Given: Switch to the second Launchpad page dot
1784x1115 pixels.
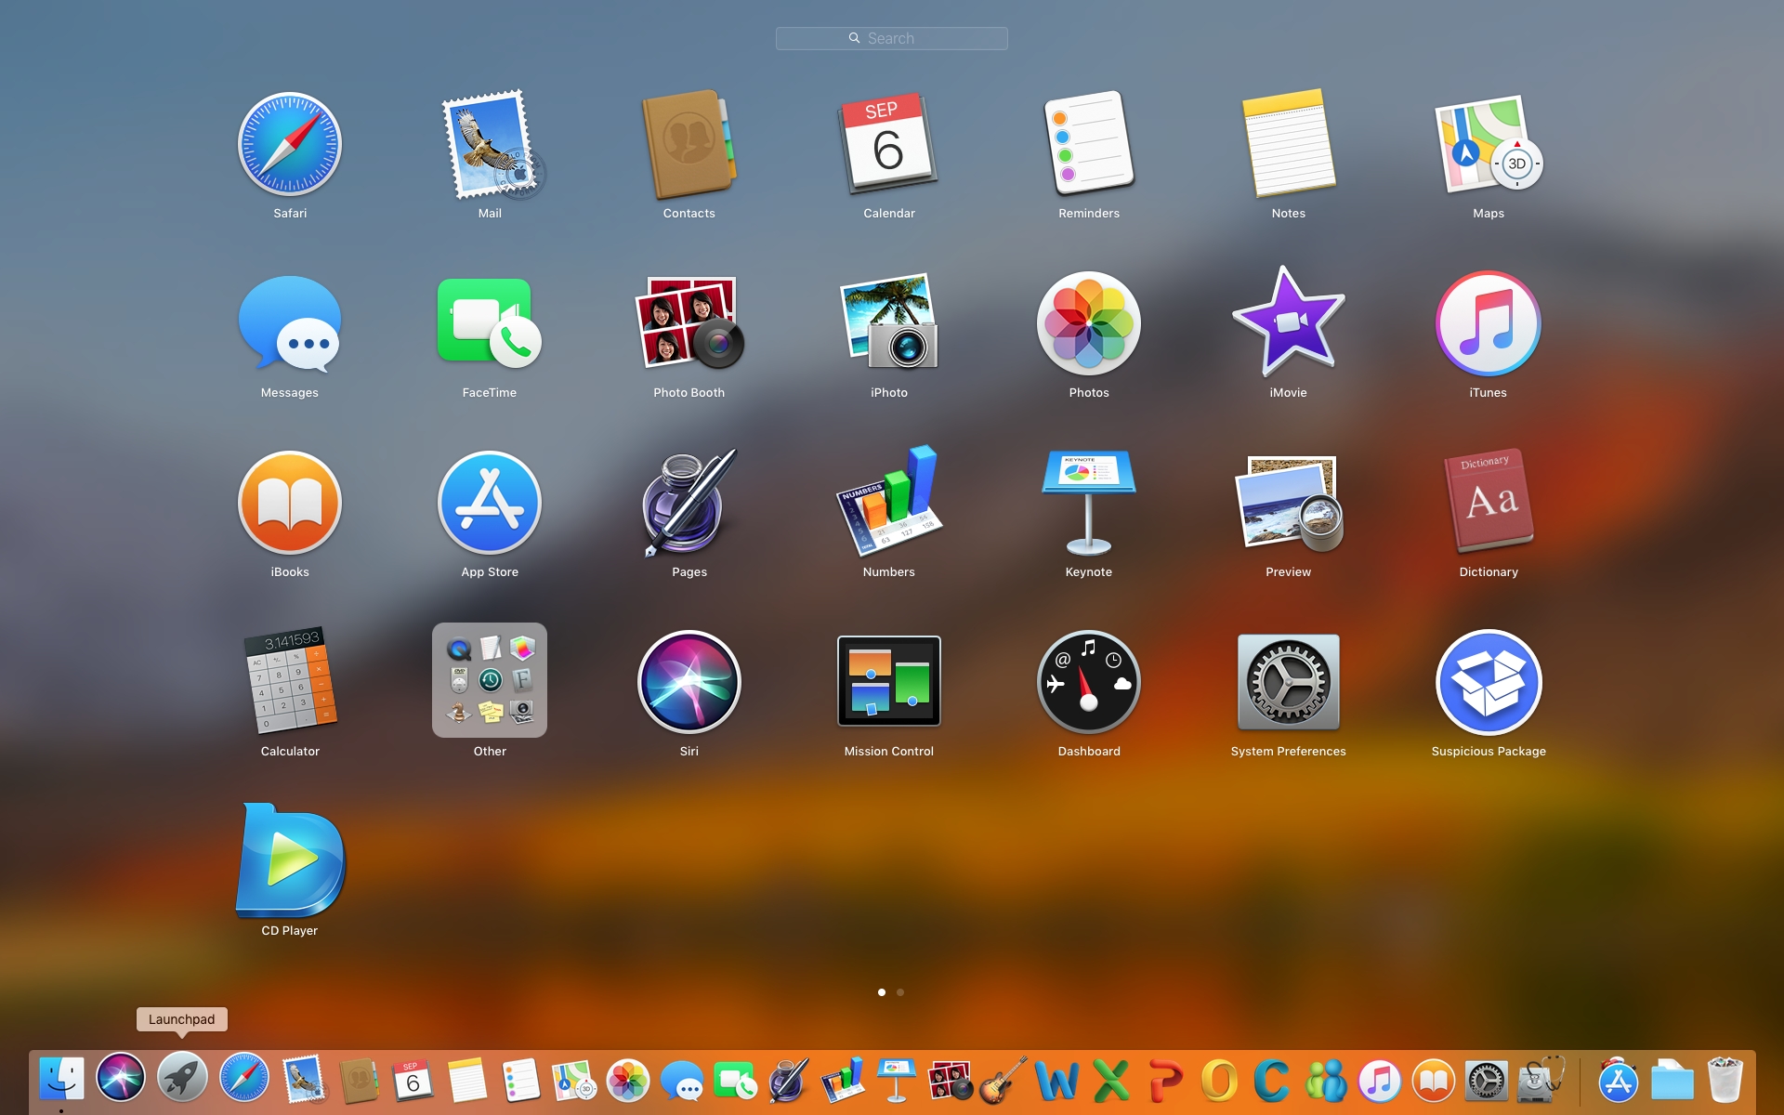Looking at the screenshot, I should click(x=900, y=992).
